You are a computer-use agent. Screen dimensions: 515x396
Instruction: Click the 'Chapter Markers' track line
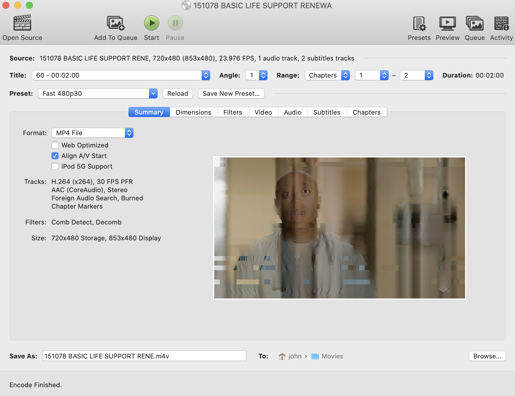pos(77,206)
